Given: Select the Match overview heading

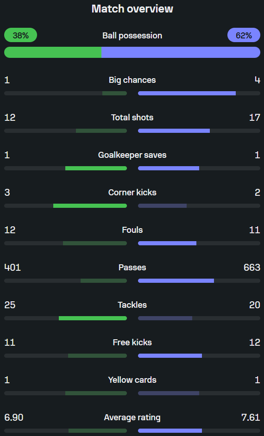Looking at the screenshot, I should click(132, 9).
